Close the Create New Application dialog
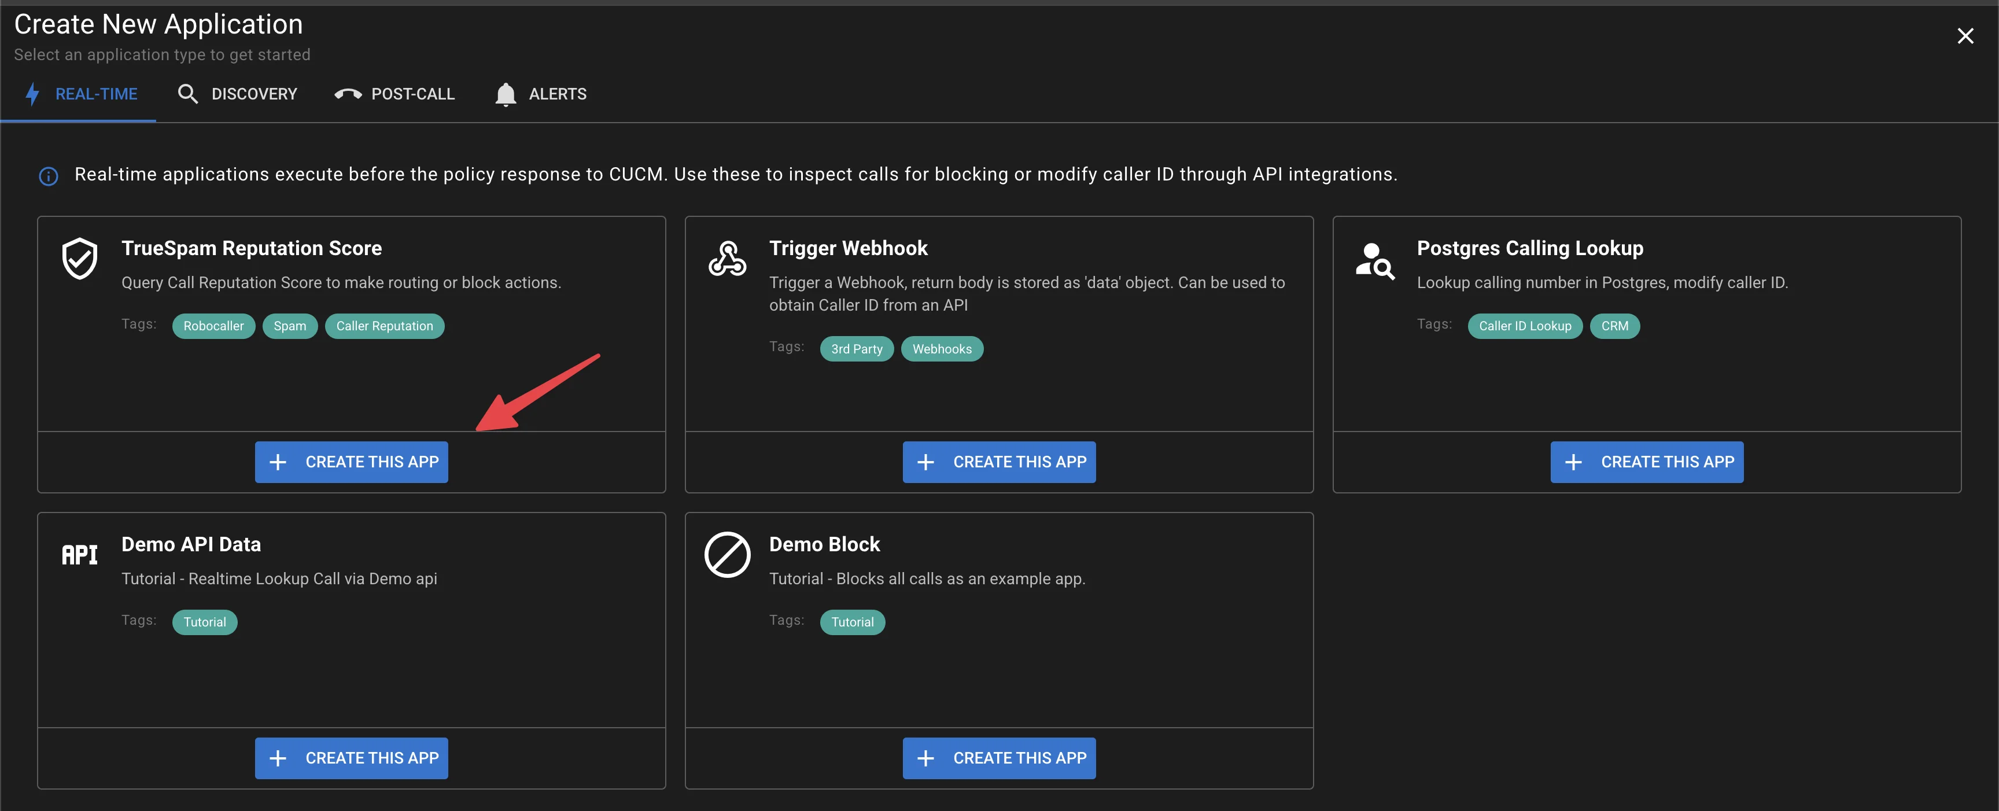 (1965, 36)
